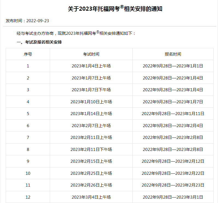This screenshot has height=203, width=218.
Task: Click registration period ending 2023年1月7日
Action: [173, 102]
